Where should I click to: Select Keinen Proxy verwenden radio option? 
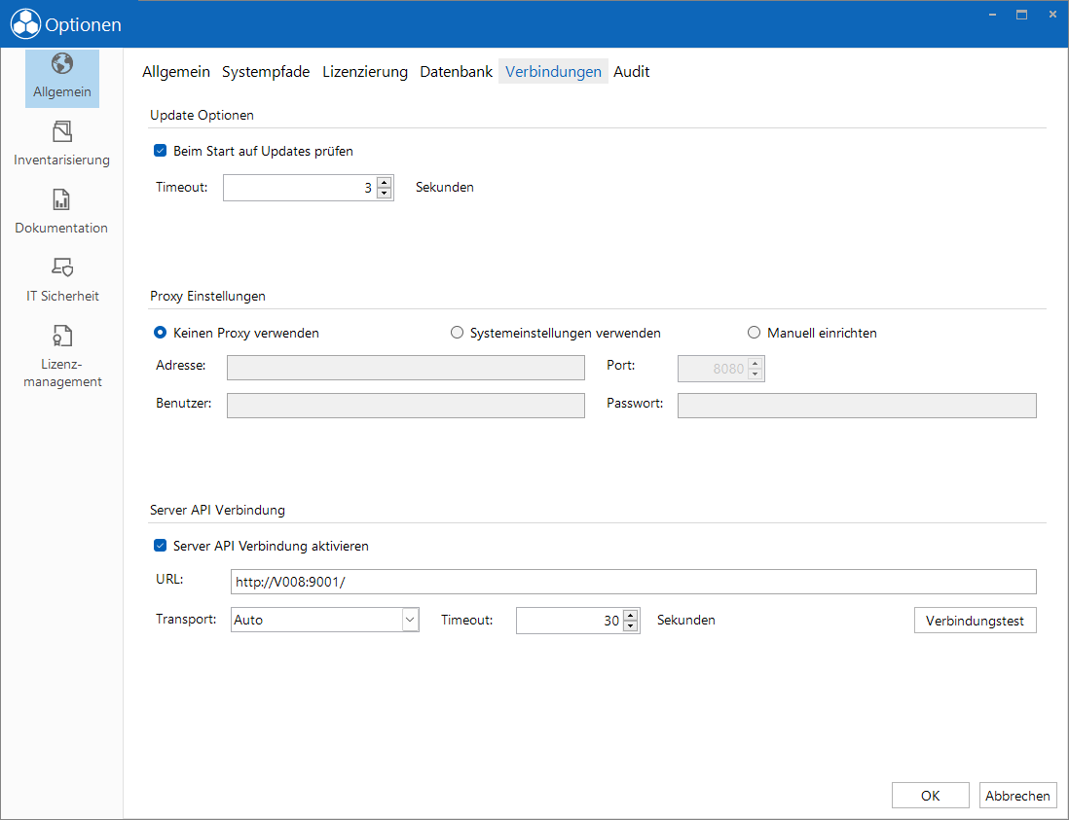[x=161, y=333]
